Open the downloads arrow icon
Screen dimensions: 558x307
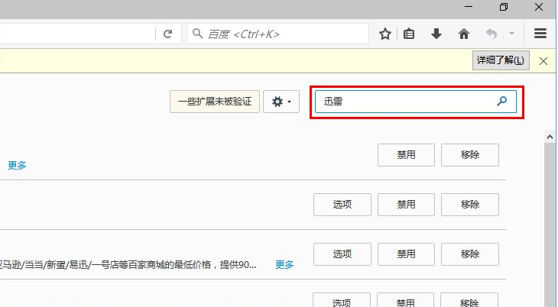tap(436, 34)
